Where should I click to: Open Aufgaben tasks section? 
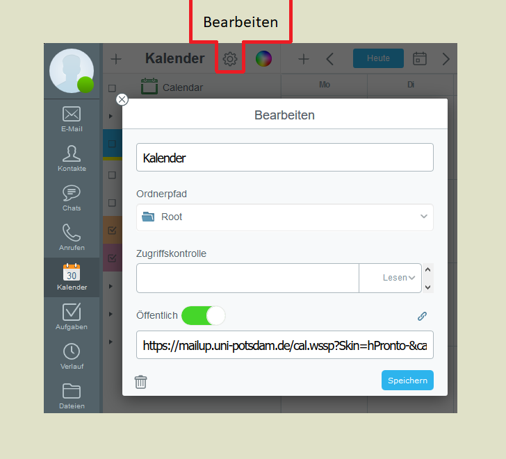[72, 317]
